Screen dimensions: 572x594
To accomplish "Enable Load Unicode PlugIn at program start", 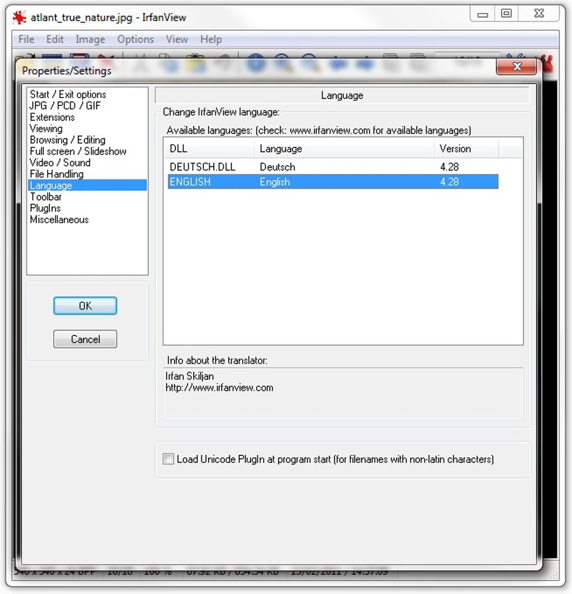I will [x=168, y=459].
